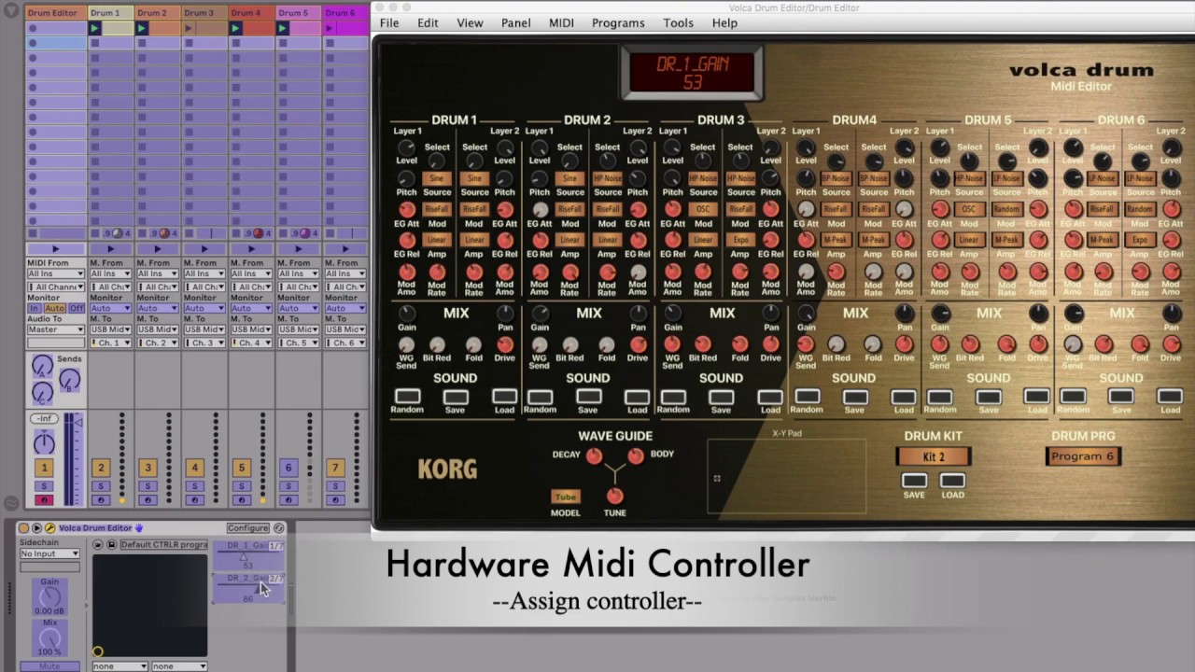Set Monitor to Off on Drum Editor track

click(76, 308)
